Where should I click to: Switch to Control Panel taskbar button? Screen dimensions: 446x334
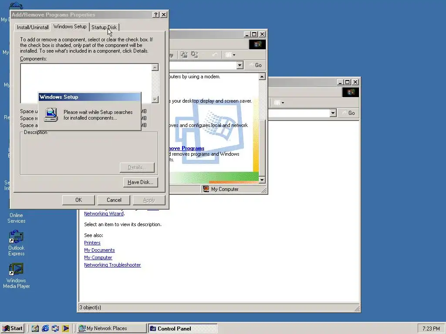(x=182, y=328)
